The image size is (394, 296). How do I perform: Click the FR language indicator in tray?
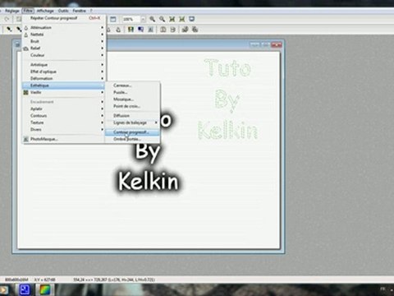coord(383,289)
